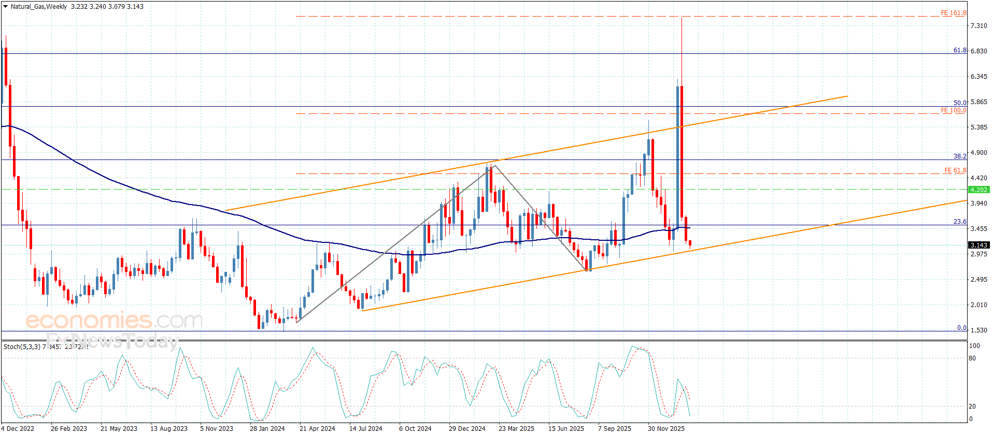Click the 1.530 price scale value
The width and height of the screenshot is (993, 435).
pos(979,330)
